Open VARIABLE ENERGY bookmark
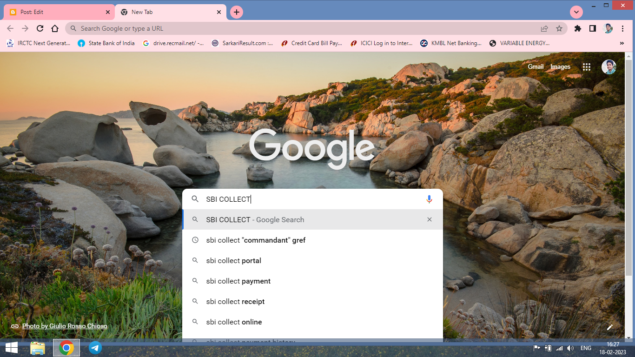 (x=519, y=43)
